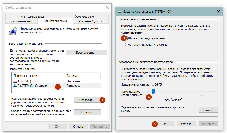Open the 'Дополнительно' tab

click(22, 21)
